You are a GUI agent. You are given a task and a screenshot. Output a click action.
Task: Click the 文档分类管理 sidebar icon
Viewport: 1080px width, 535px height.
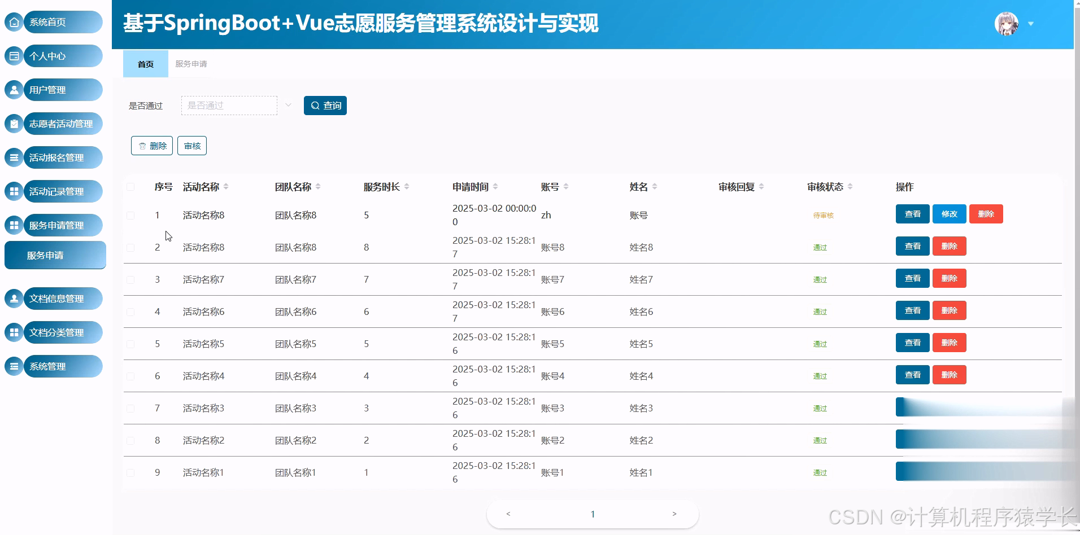pyautogui.click(x=14, y=332)
